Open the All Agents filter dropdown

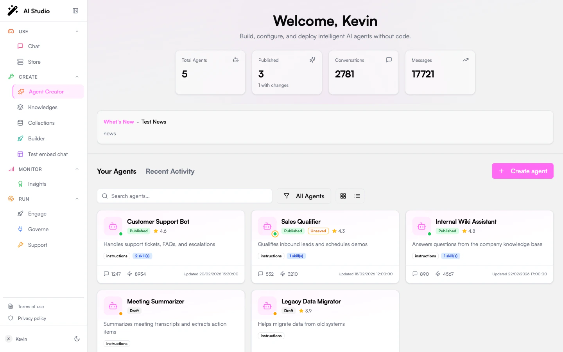pyautogui.click(x=304, y=196)
